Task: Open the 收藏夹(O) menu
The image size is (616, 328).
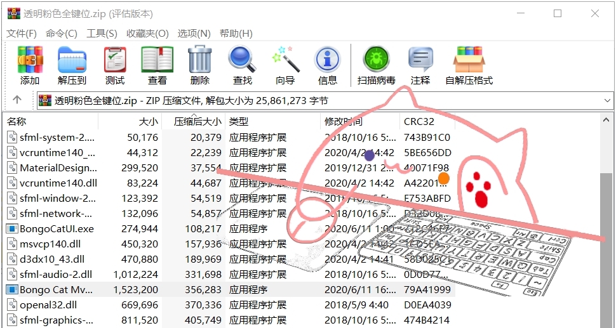Action: point(147,34)
